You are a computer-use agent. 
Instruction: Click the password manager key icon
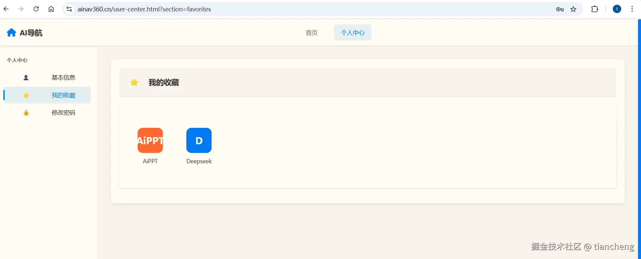click(x=560, y=9)
